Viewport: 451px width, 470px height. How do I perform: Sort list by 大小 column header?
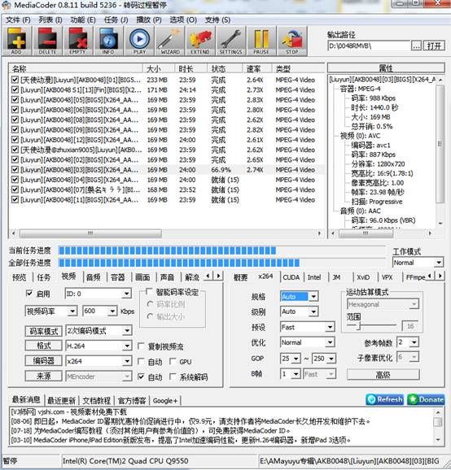(x=158, y=68)
